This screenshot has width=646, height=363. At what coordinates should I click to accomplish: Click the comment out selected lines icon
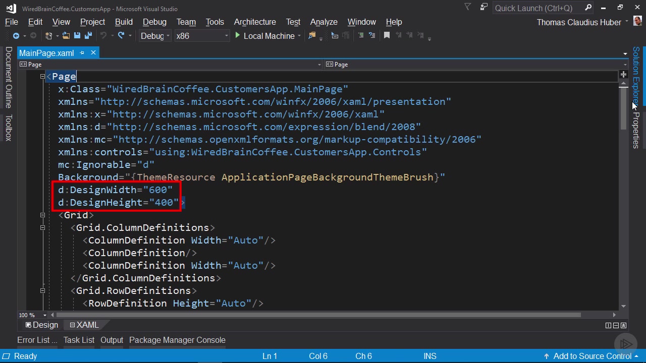pyautogui.click(x=360, y=35)
